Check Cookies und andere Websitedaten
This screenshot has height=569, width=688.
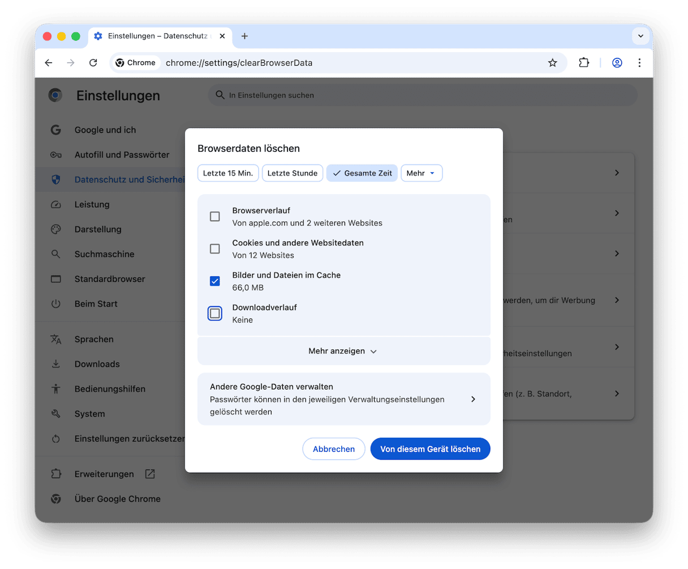click(215, 249)
